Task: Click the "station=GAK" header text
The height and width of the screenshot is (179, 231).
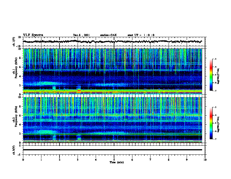Action: click(x=108, y=35)
